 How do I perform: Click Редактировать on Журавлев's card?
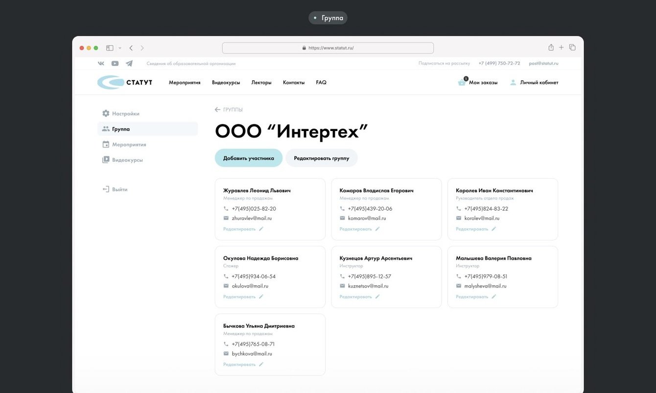(239, 229)
